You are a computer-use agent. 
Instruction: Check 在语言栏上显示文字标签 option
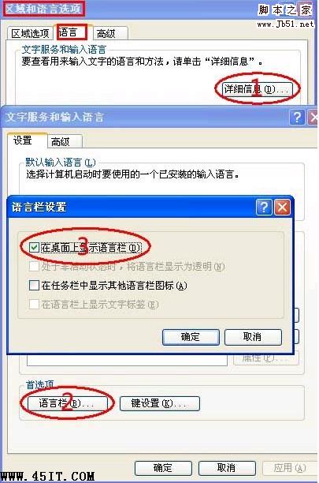(x=34, y=305)
